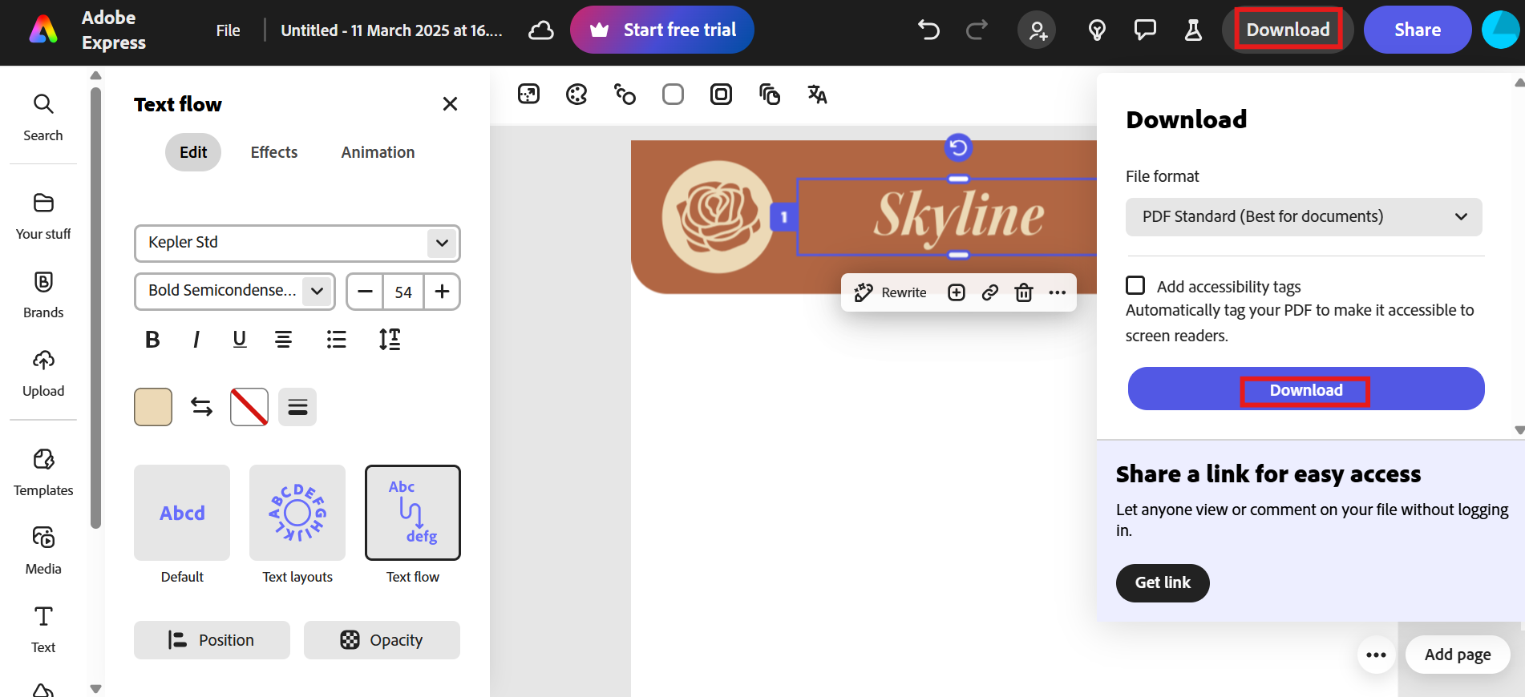Open the File menu
Image resolution: width=1525 pixels, height=697 pixels.
click(228, 30)
